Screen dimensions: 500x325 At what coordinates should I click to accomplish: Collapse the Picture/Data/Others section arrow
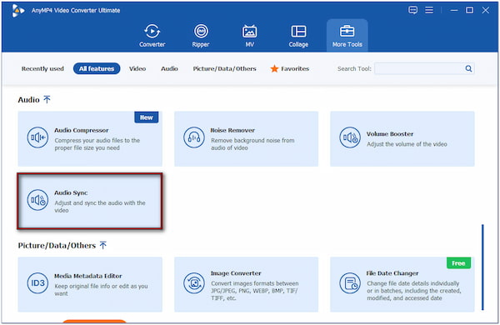coord(103,245)
